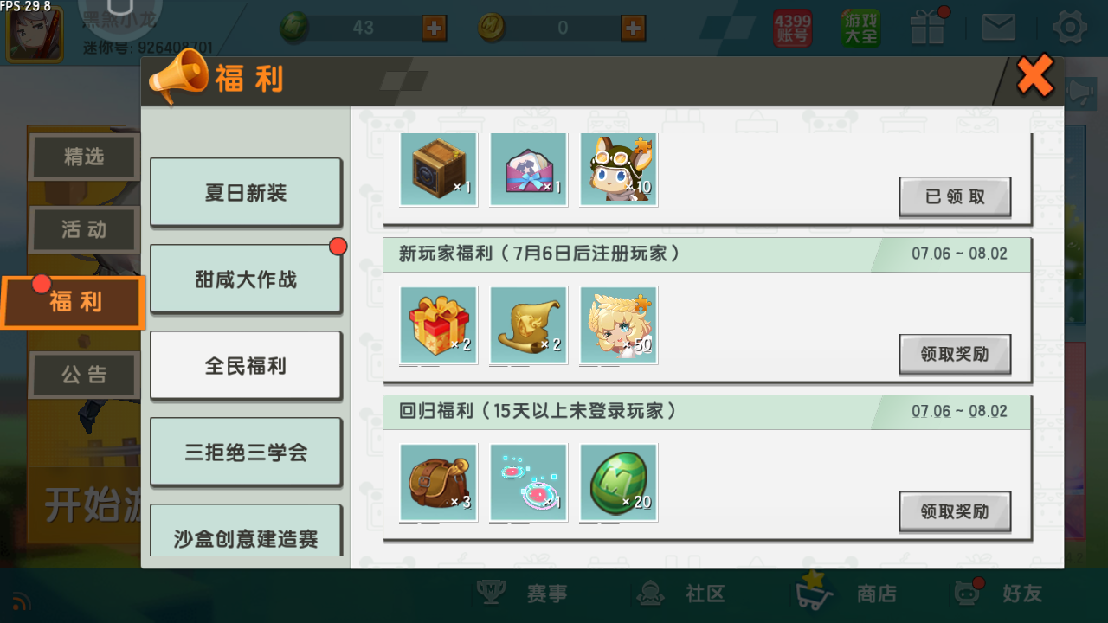Screen dimensions: 1108x623
Task: Add gold coins with the plus button
Action: tap(634, 28)
